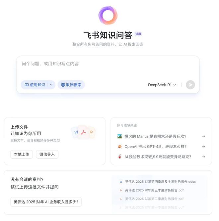Expand the 使用知识 dropdown chevron
Screen dimensions: 219x221
(x=51, y=85)
